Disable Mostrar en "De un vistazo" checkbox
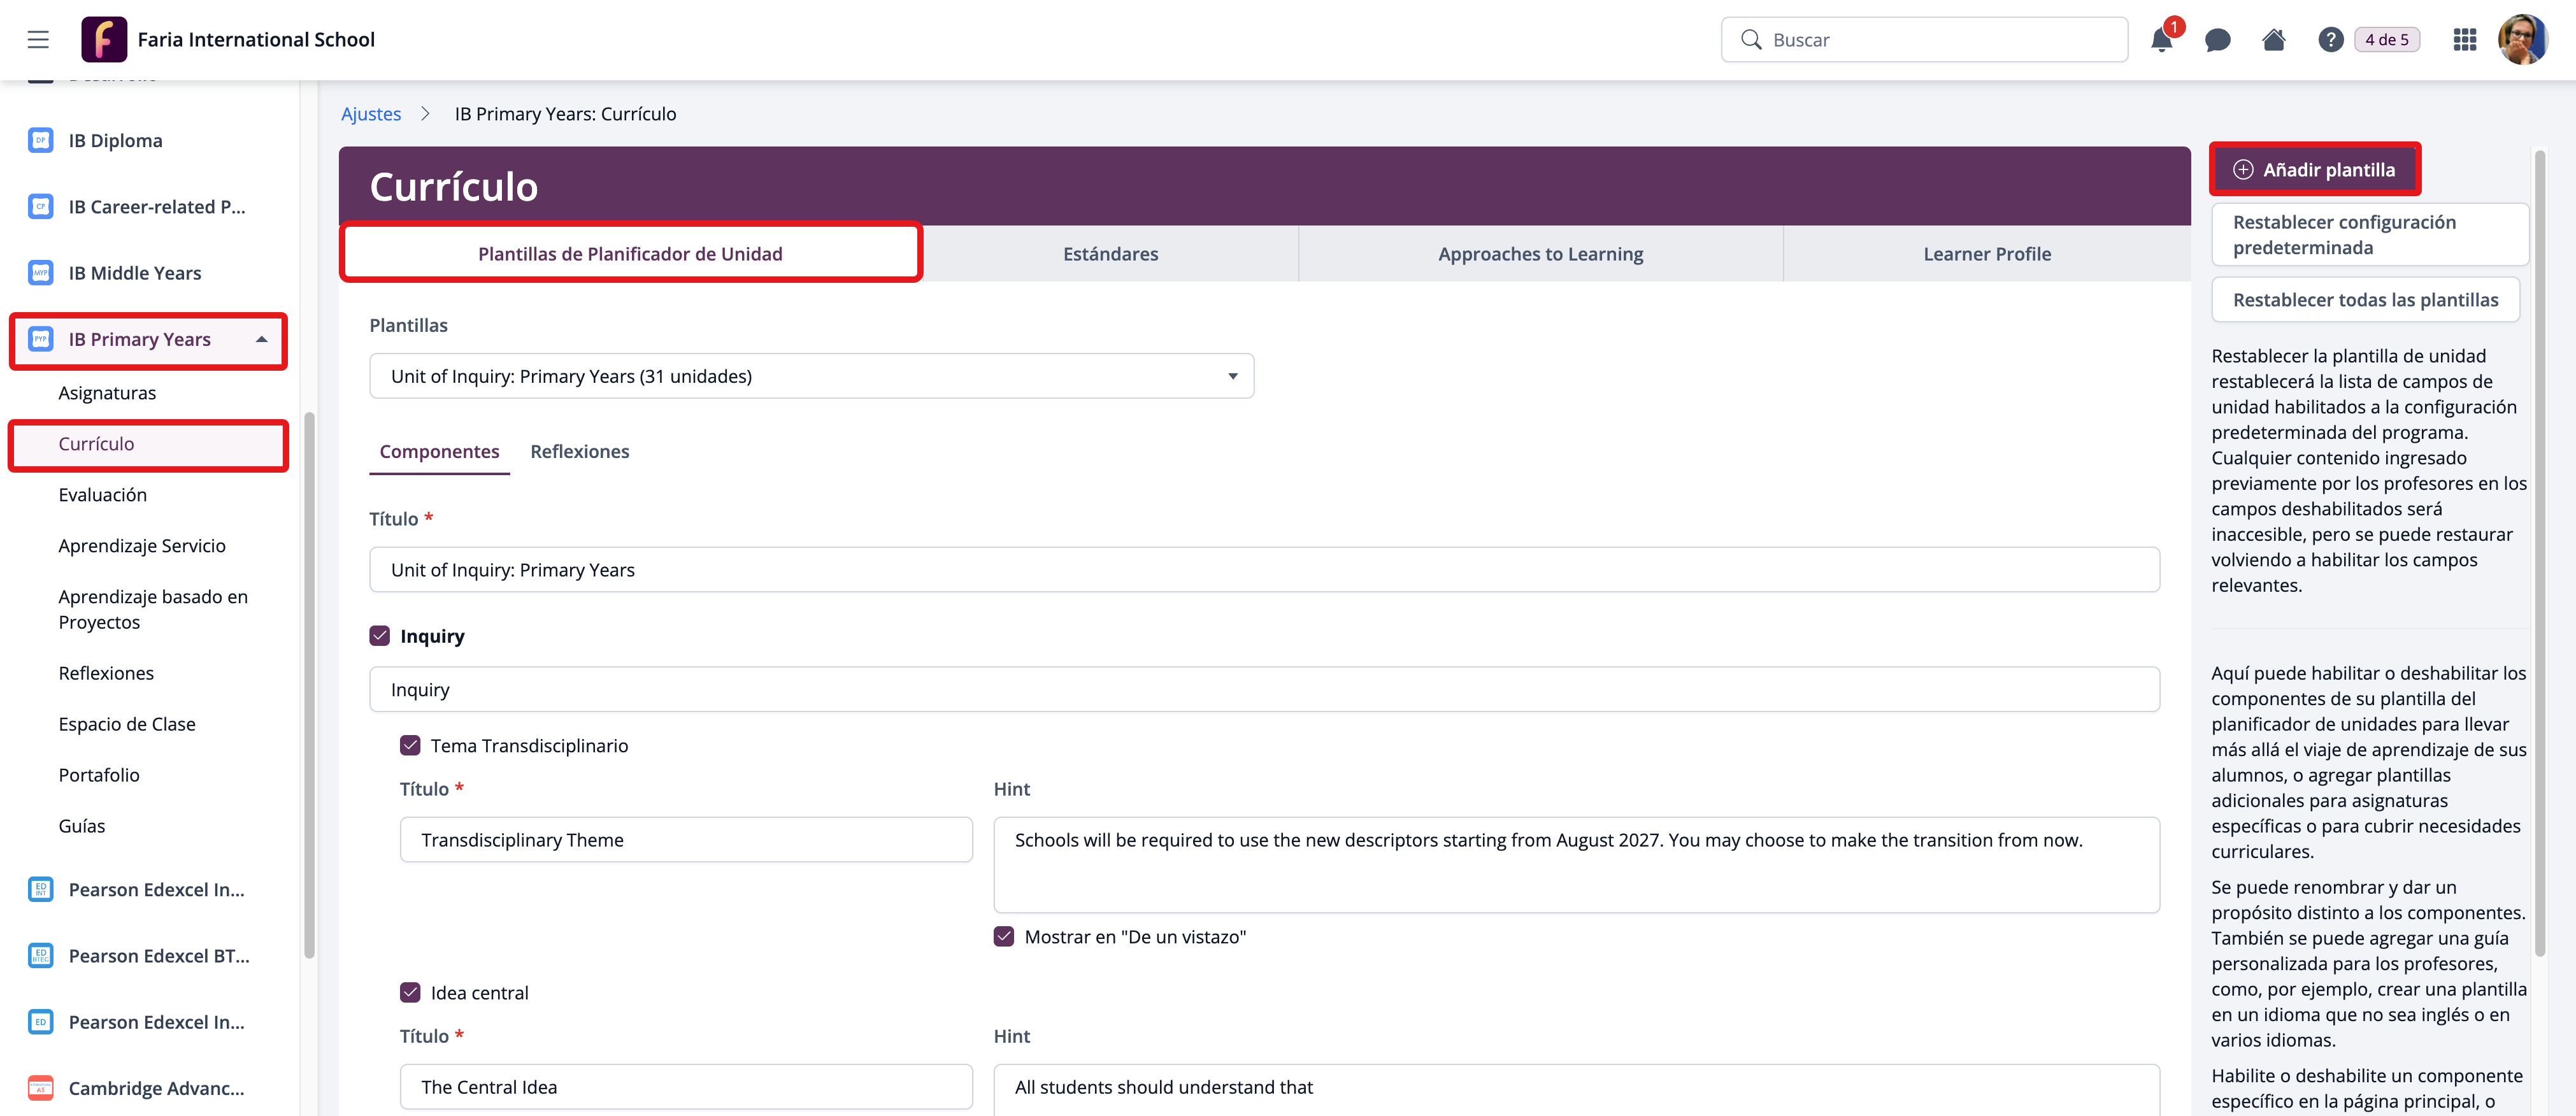Image resolution: width=2576 pixels, height=1116 pixels. coord(1004,936)
